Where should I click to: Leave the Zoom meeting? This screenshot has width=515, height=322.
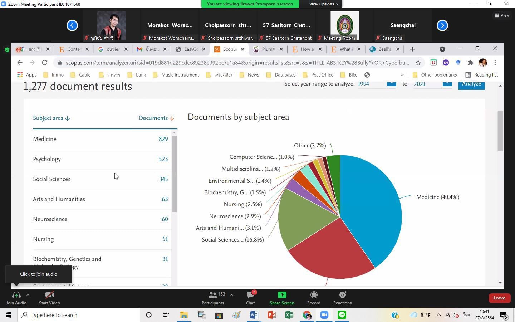(x=499, y=298)
